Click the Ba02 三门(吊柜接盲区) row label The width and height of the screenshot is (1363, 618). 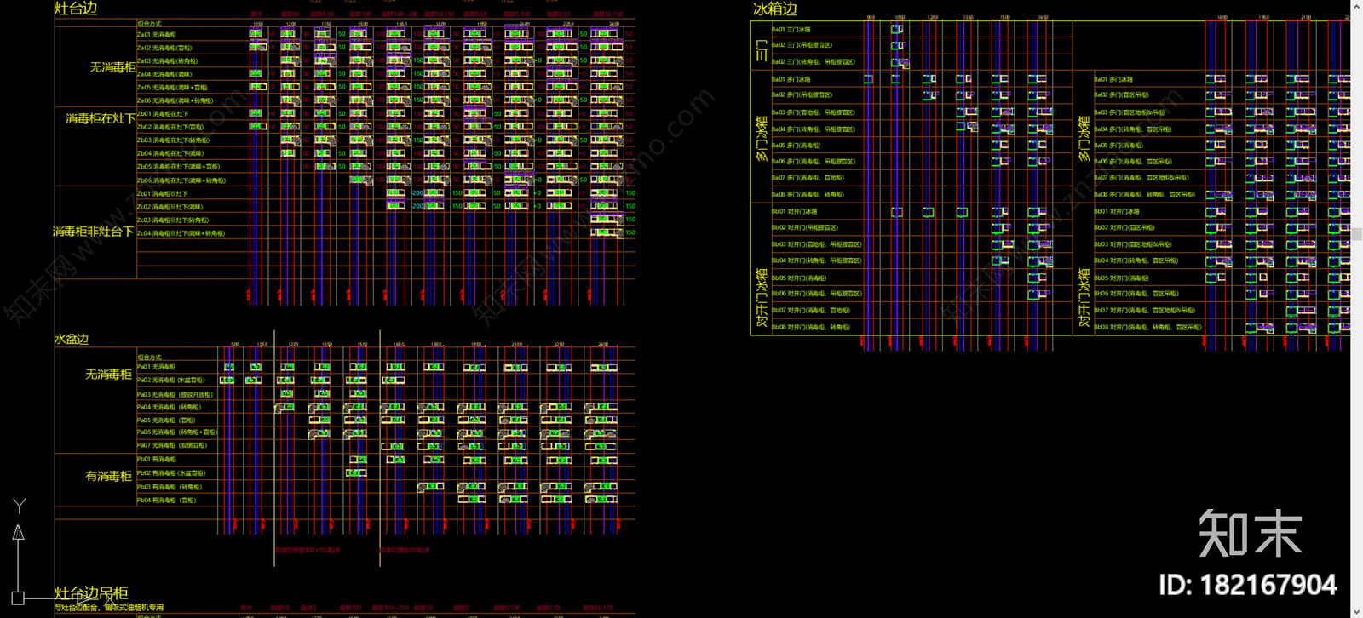(x=802, y=45)
